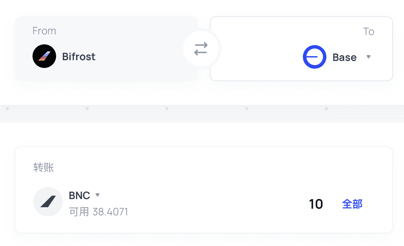Click the Base chain name label
The width and height of the screenshot is (404, 246).
point(345,57)
